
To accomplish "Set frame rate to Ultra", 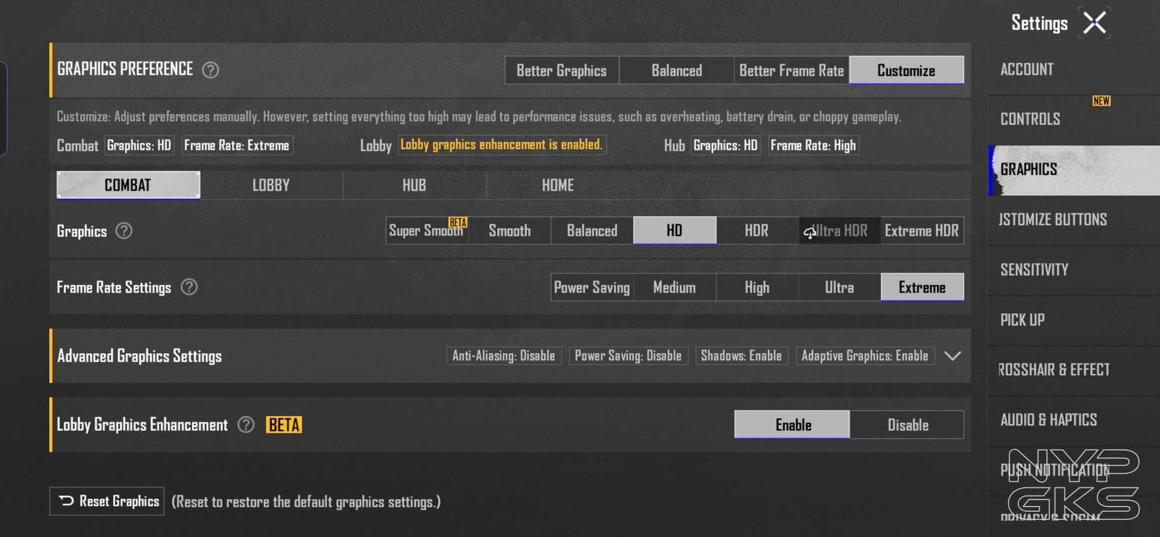I will pos(840,287).
